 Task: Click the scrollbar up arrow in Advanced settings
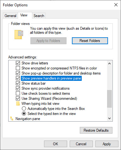pos(109,63)
